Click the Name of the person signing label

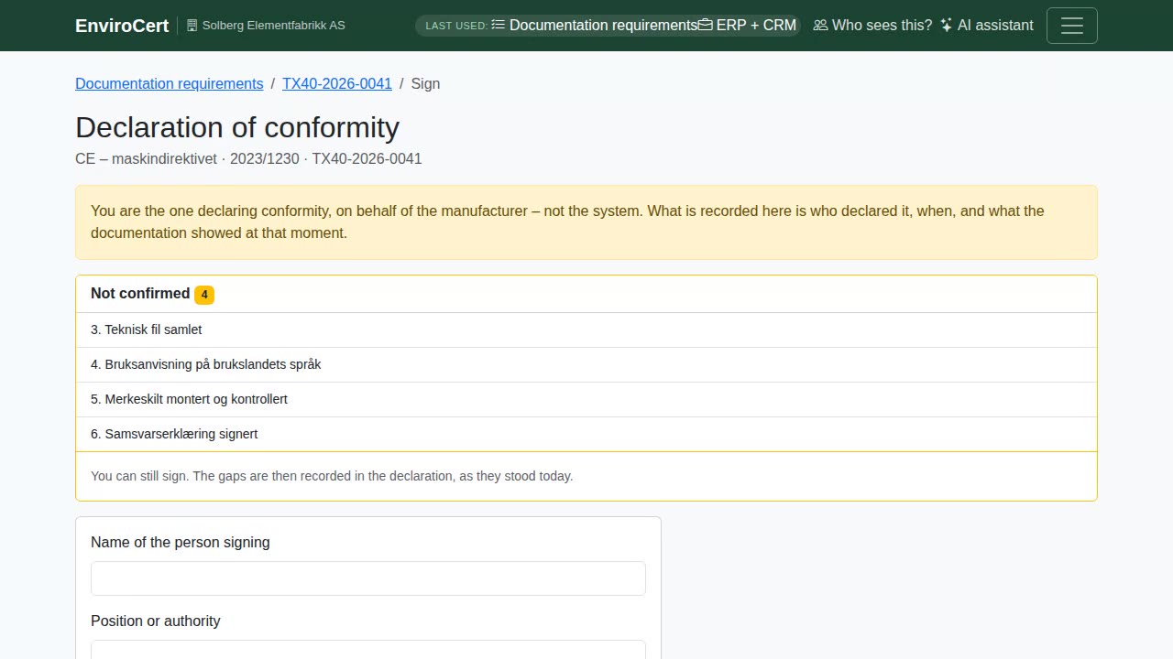point(181,542)
